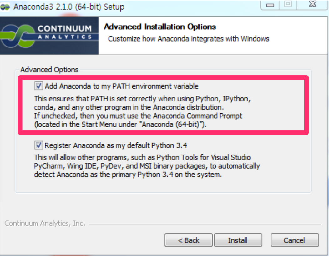The image size is (329, 256).
Task: Click the "Anaconda3 2.1.0 (64-bit) Setup" title text
Action: coord(69,7)
